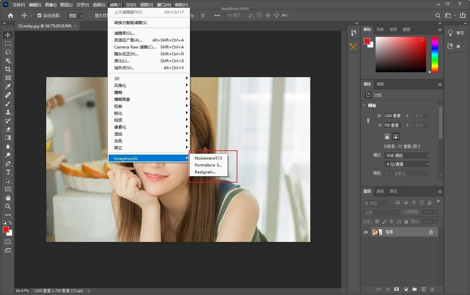Toggle the 自动选择 checkbox
Screen dimensions: 470x295
pyautogui.click(x=40, y=15)
